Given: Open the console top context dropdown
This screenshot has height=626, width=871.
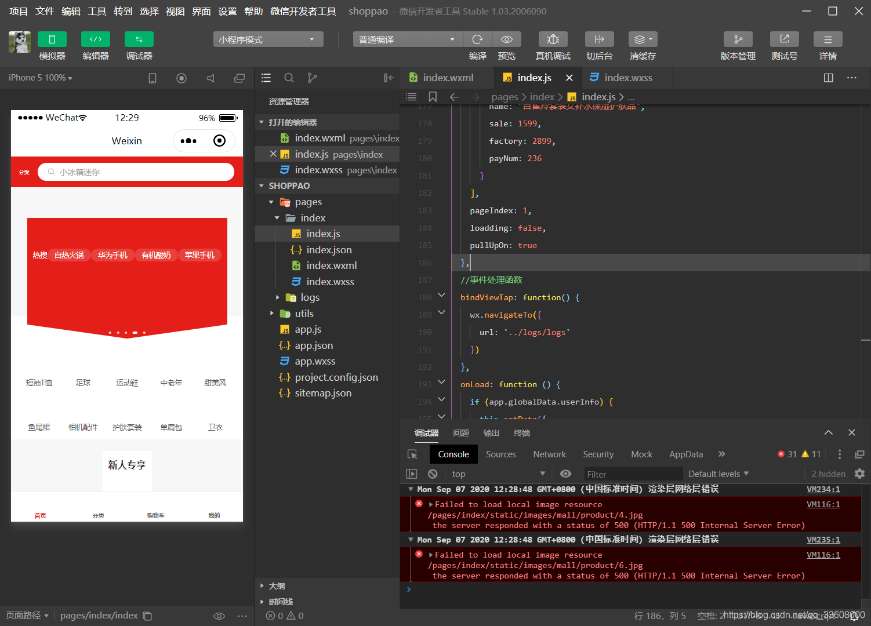Looking at the screenshot, I should point(499,474).
